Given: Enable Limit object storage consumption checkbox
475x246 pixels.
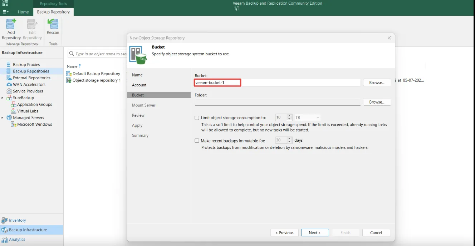Looking at the screenshot, I should pyautogui.click(x=197, y=118).
